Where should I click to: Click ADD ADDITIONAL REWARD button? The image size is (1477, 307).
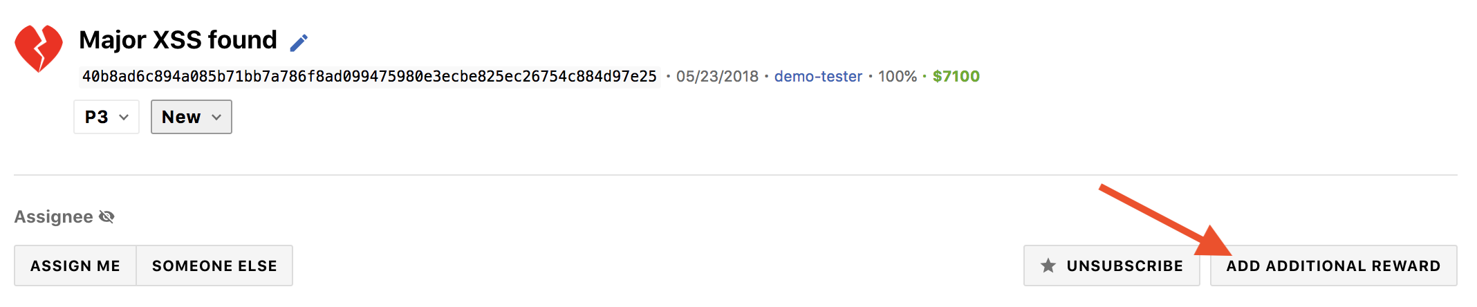(1333, 266)
